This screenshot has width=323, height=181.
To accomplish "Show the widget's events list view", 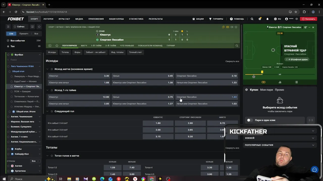I will (296, 82).
